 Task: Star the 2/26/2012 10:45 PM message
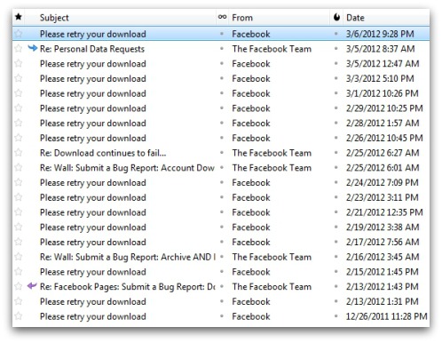[19, 138]
